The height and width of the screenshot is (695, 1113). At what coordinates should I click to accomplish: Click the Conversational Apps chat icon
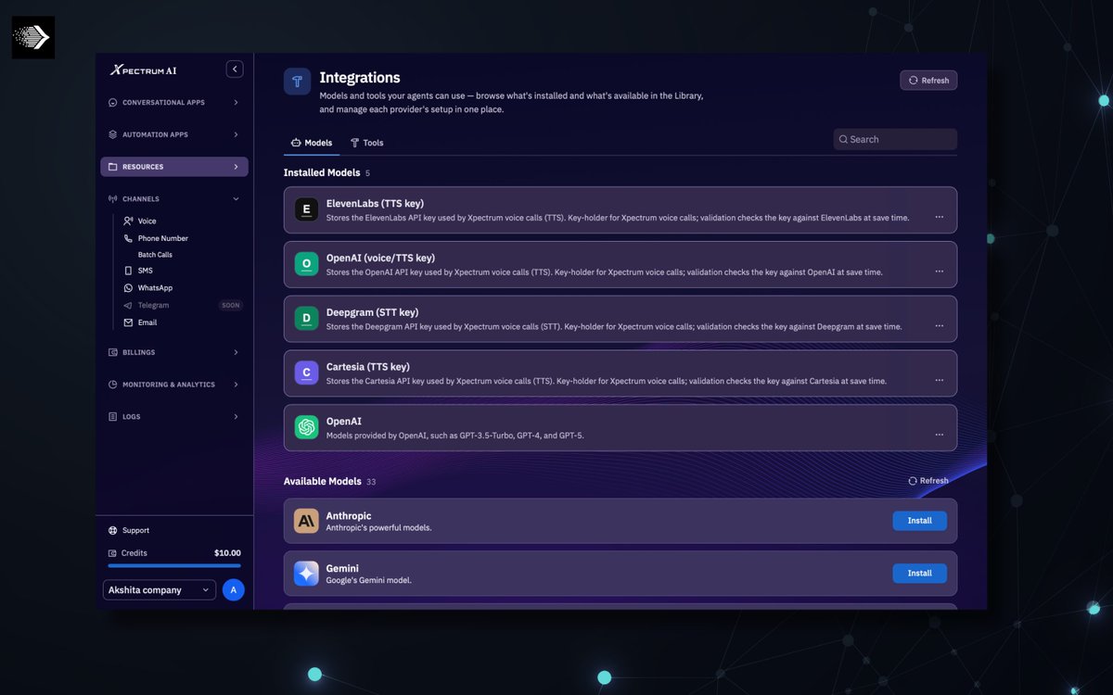click(x=113, y=103)
